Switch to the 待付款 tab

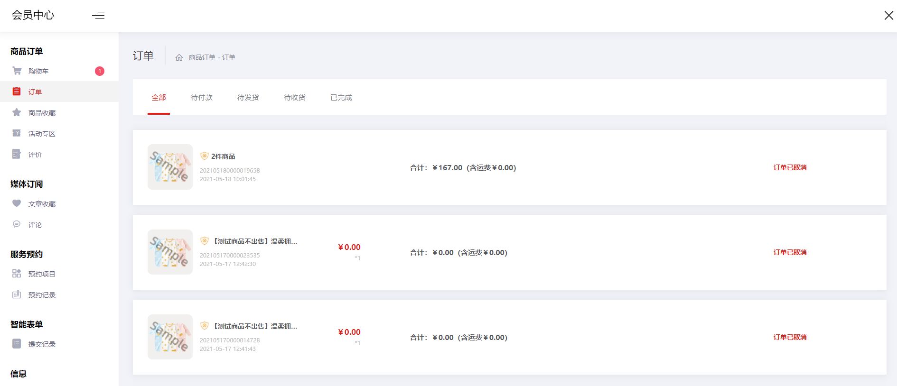[202, 97]
